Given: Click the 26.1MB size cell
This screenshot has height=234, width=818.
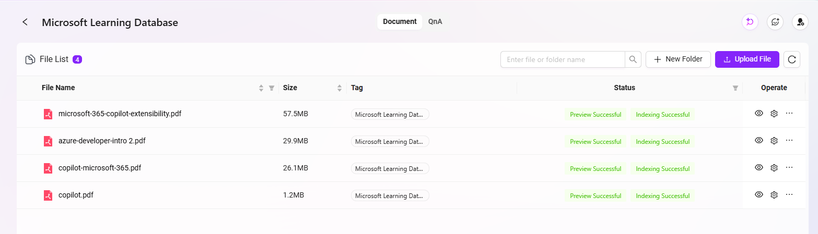Looking at the screenshot, I should pos(296,168).
